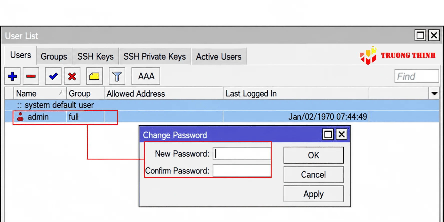Open the AAA settings button
The width and height of the screenshot is (444, 222).
146,76
